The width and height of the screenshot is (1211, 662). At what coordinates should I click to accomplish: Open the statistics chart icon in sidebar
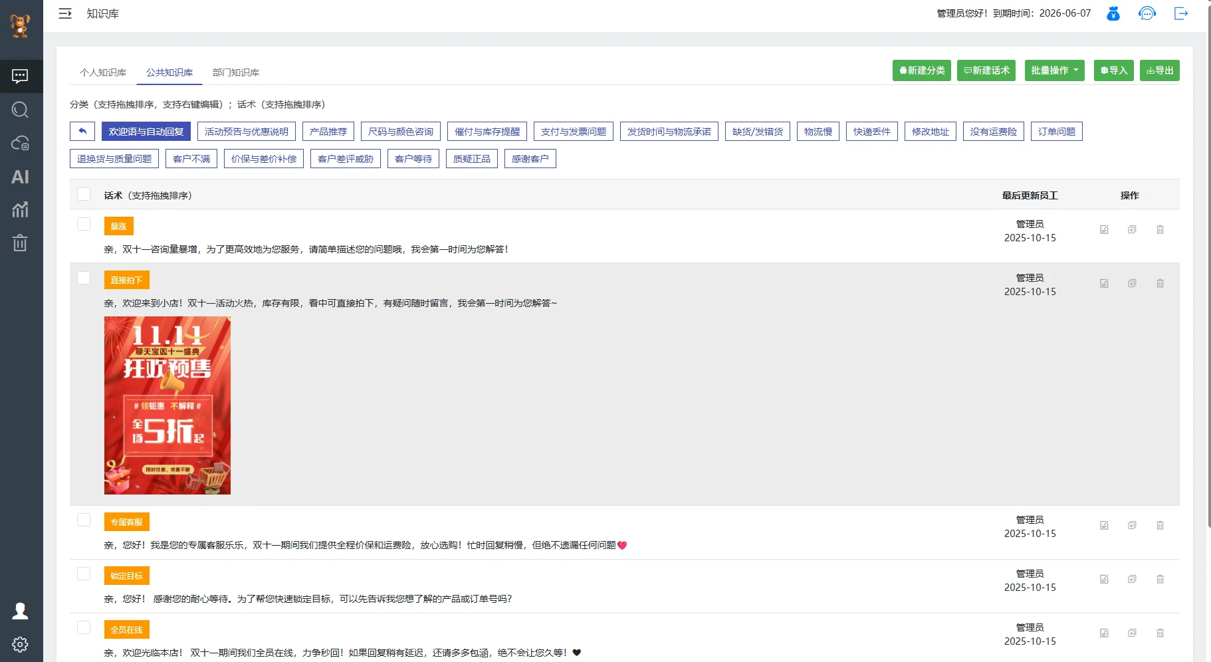click(x=20, y=210)
